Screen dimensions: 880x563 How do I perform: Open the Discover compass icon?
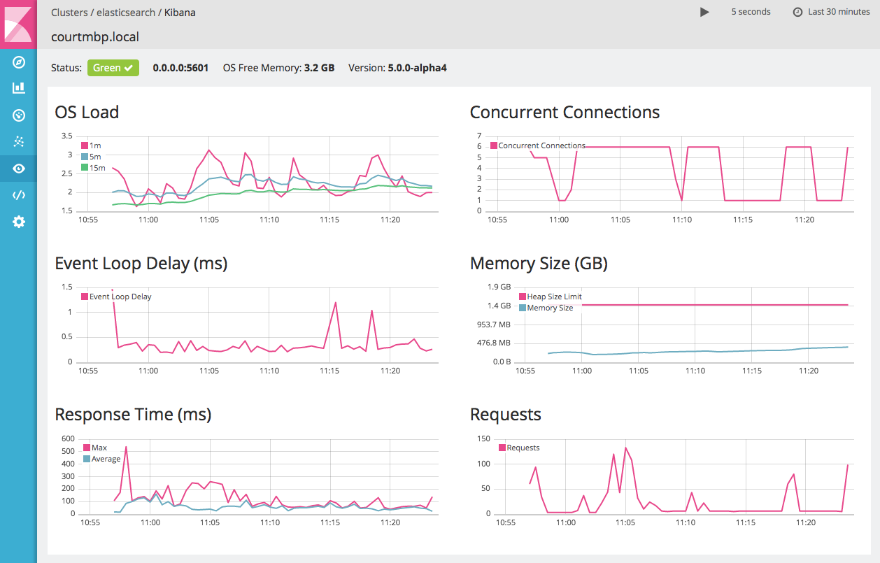point(19,62)
